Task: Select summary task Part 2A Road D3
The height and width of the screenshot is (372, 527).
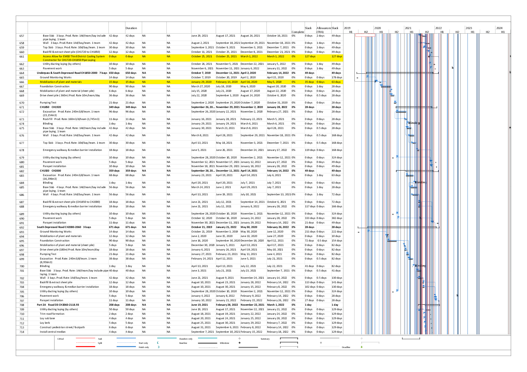Action: click(x=58, y=305)
